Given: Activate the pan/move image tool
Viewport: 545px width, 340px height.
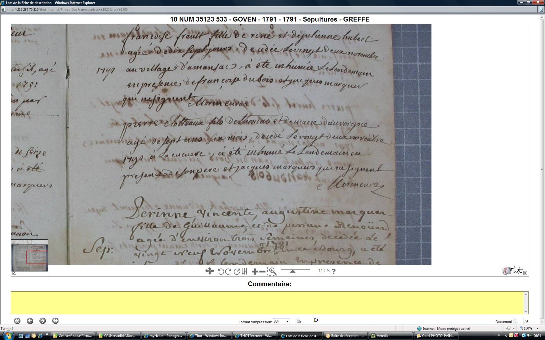Looking at the screenshot, I should (x=209, y=271).
